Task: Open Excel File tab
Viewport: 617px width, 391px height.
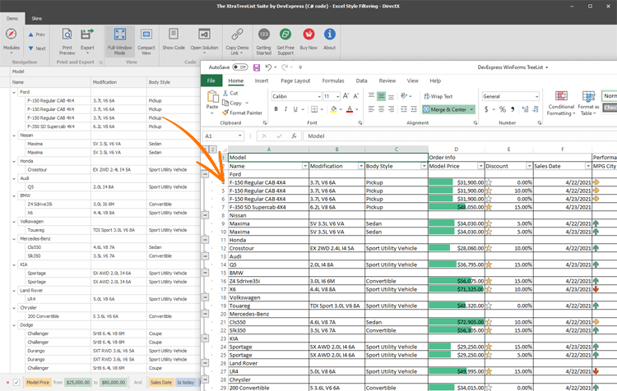Action: click(x=211, y=80)
